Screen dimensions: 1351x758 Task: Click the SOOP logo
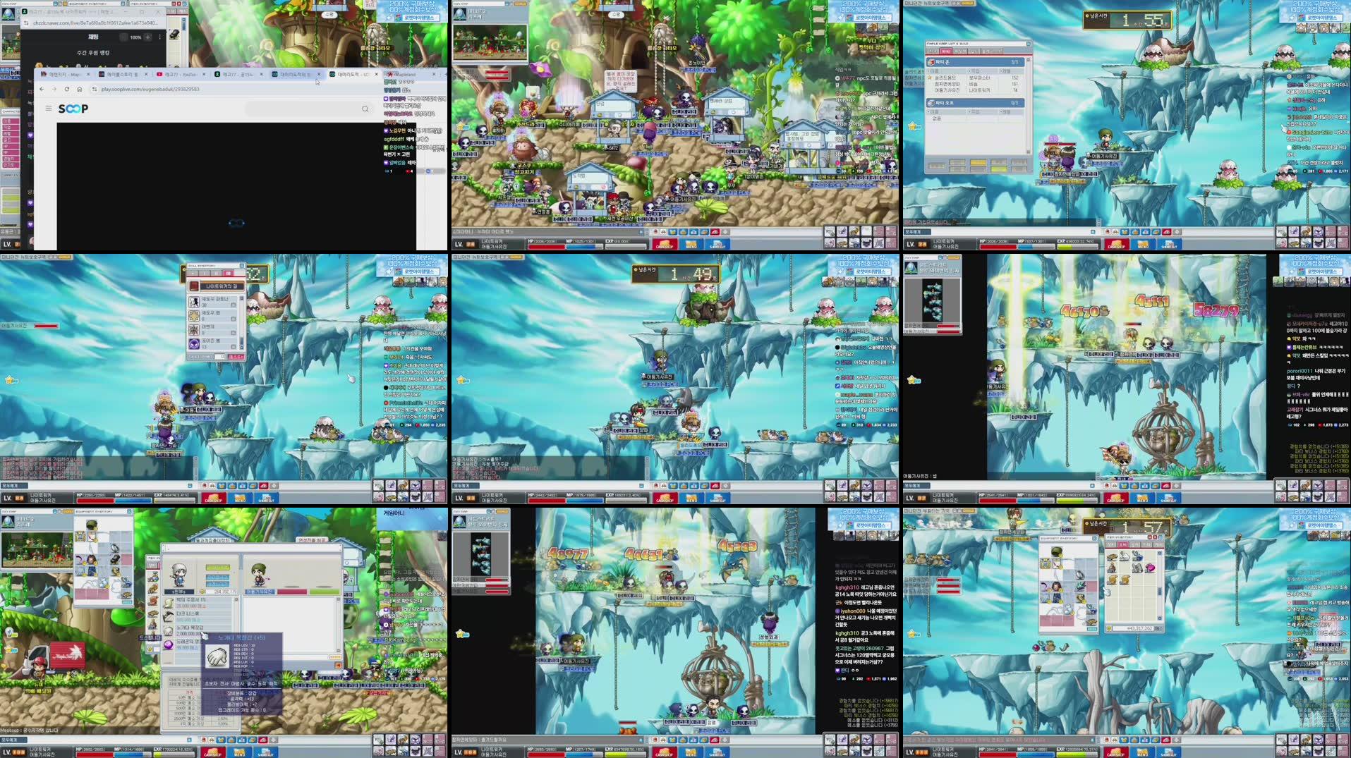(73, 109)
